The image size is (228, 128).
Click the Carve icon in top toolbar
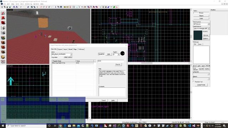pyautogui.click(x=28, y=7)
